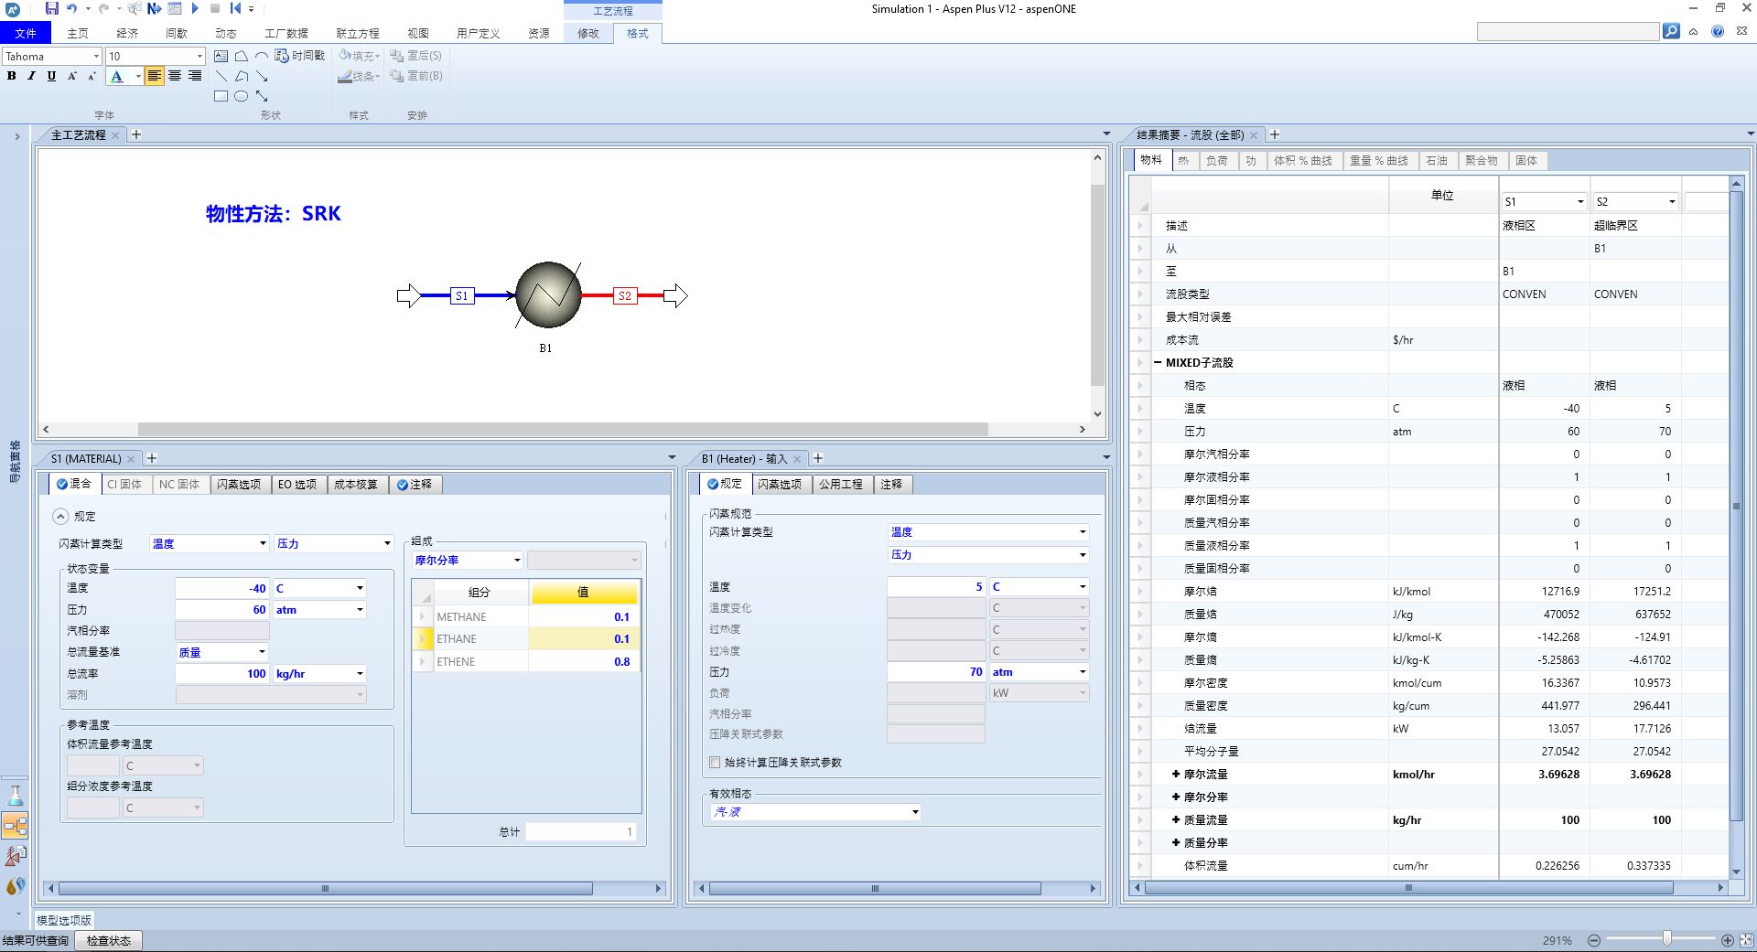The height and width of the screenshot is (952, 1757).
Task: Select the arc drawing tool
Action: tap(262, 56)
